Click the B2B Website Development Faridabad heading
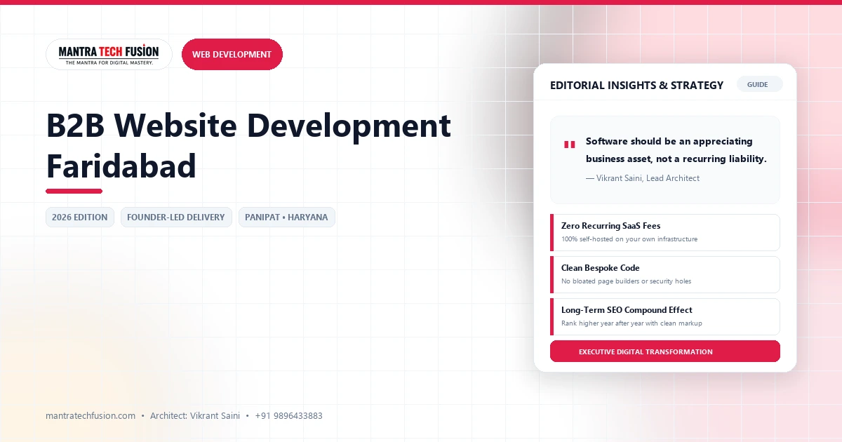Image resolution: width=842 pixels, height=442 pixels. pos(248,146)
